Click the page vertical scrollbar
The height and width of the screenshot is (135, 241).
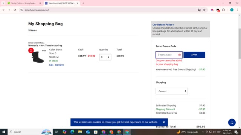coord(239,43)
